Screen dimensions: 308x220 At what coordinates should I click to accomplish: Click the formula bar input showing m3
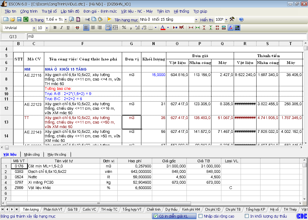pyautogui.click(x=165, y=36)
